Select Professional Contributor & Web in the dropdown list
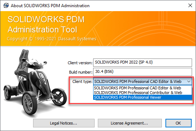Image resolution: width=196 pixels, height=131 pixels. coord(142,93)
